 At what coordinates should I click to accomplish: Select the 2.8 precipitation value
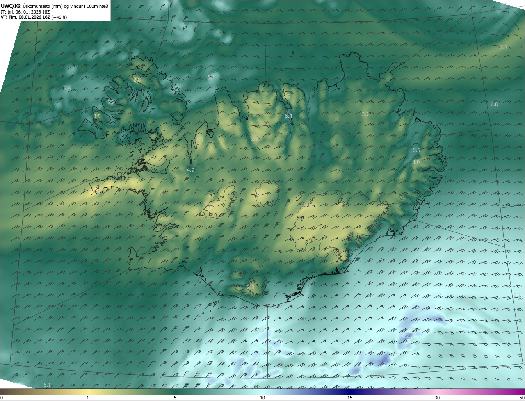pos(137,80)
